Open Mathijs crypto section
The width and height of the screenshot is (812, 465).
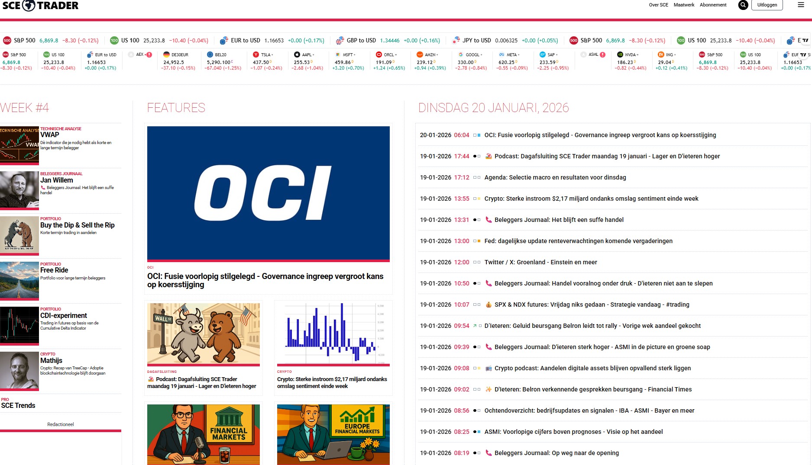tap(51, 361)
